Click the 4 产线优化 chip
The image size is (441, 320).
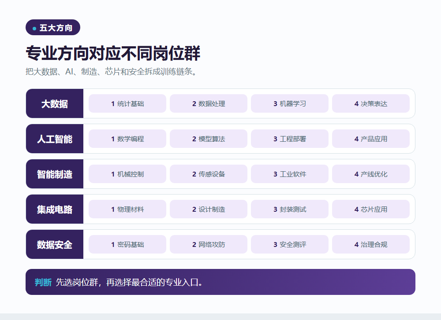(x=371, y=174)
